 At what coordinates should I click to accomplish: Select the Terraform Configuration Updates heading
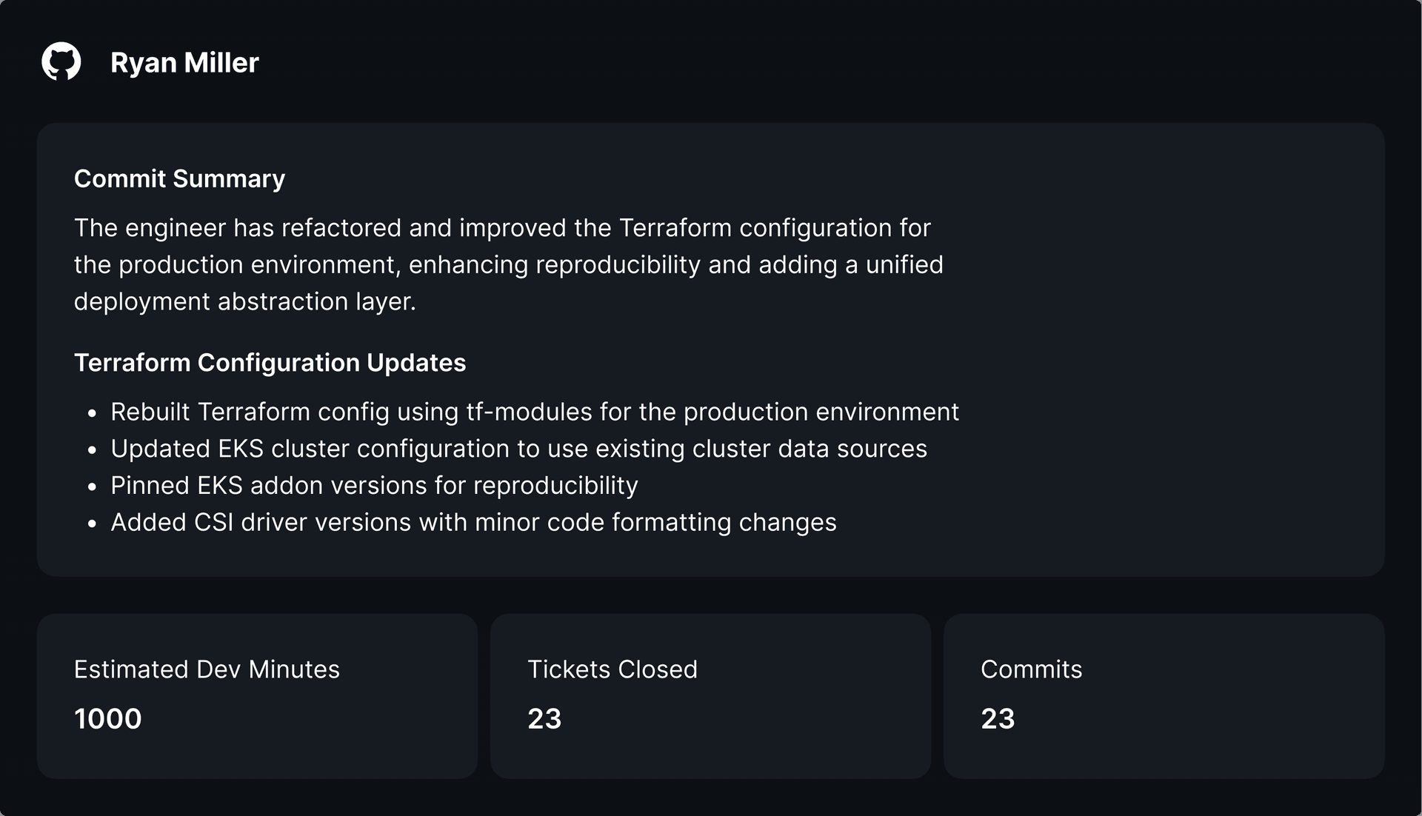pyautogui.click(x=270, y=363)
